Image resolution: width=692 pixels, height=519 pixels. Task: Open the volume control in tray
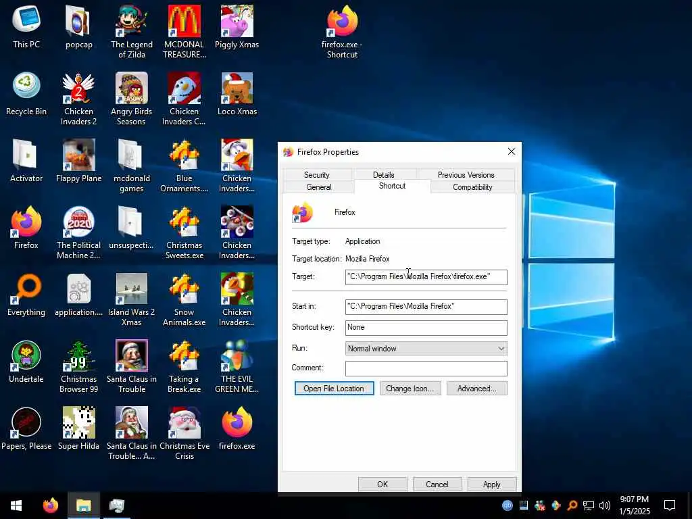coord(605,505)
